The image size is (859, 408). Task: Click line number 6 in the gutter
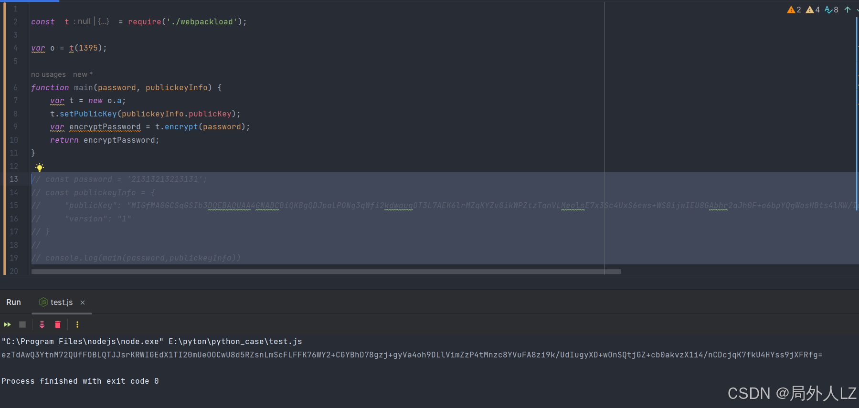15,87
